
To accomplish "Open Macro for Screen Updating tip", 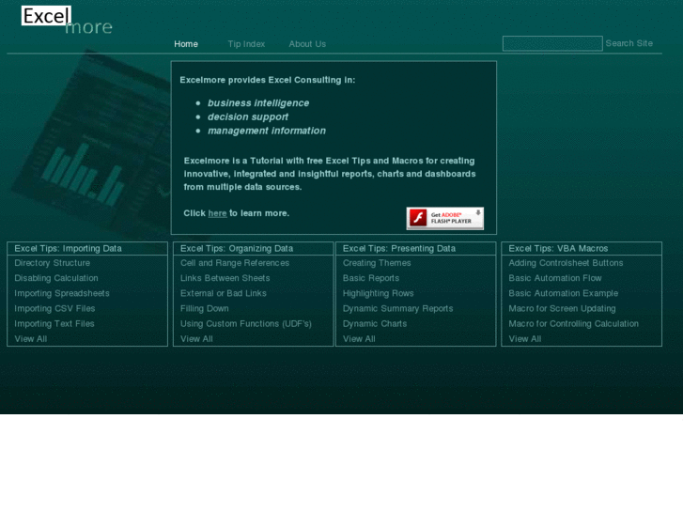I will (562, 308).
